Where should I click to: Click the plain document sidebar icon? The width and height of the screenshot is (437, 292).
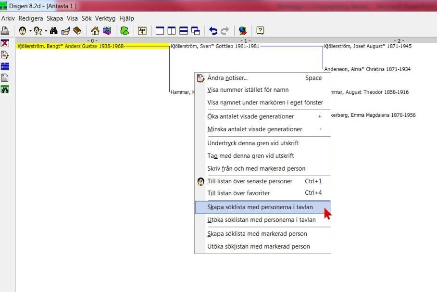pos(5,78)
